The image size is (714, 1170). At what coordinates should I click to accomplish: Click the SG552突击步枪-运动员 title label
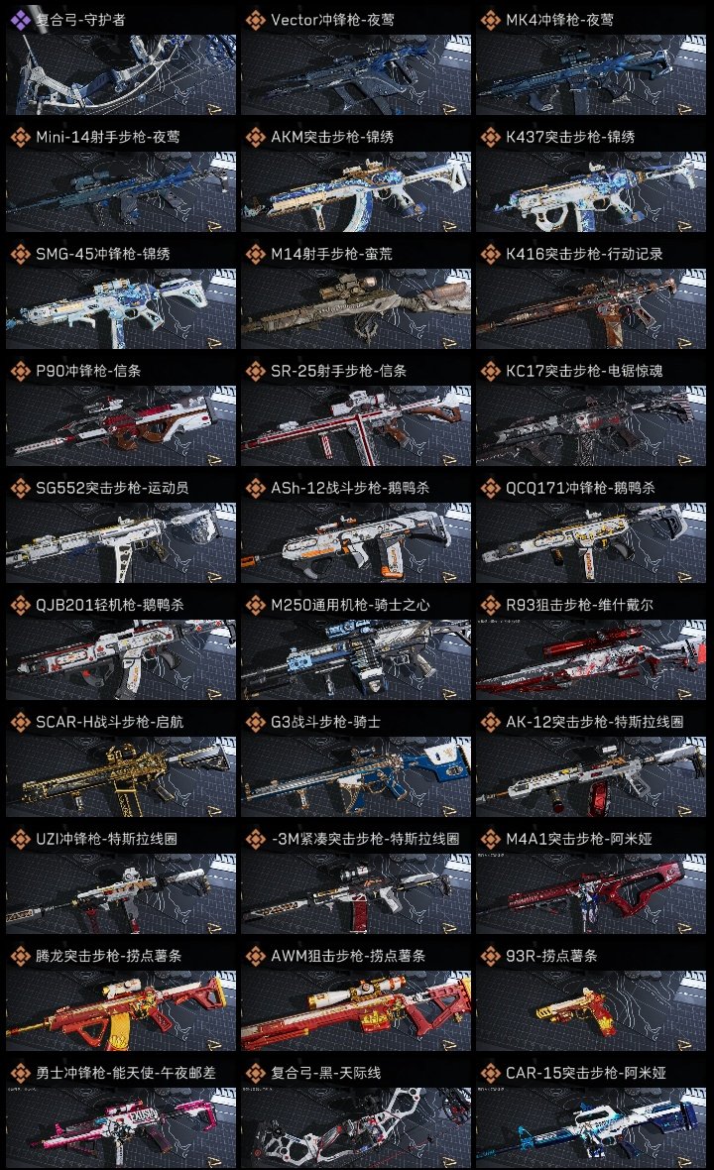(x=112, y=488)
